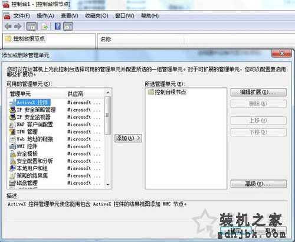Image resolution: width=295 pixels, height=242 pixels.
Task: Click the red toolbox icon beside 文件 menu
Action: (x=7, y=16)
